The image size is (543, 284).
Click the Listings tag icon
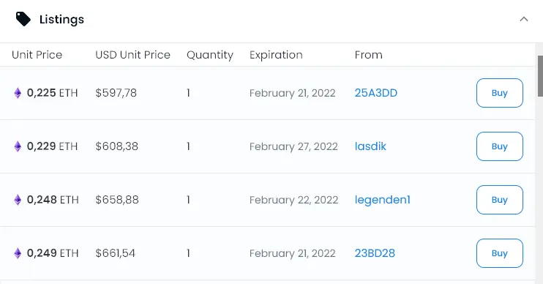pyautogui.click(x=23, y=19)
